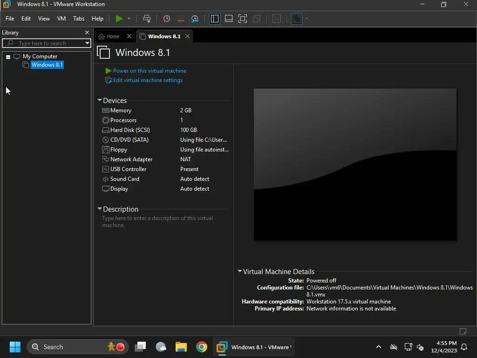Toggle thumbnail bar toolbar icon
Image resolution: width=477 pixels, height=358 pixels.
tap(228, 19)
